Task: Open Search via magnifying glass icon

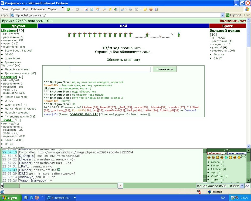Action: [104, 9]
